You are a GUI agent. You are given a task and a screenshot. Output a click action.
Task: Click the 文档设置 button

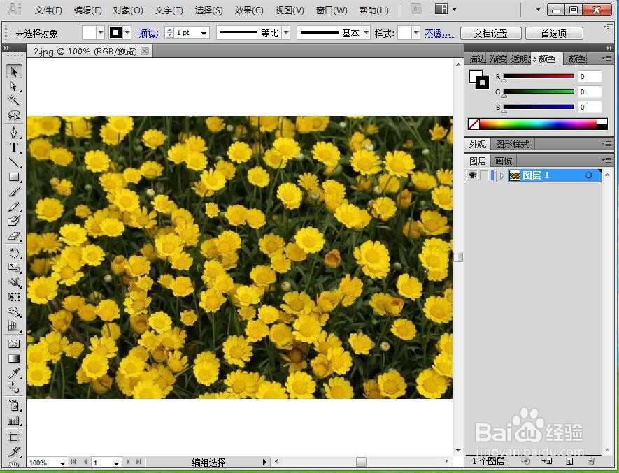pos(491,34)
